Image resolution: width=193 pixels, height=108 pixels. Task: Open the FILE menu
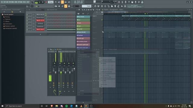click(x=2, y=2)
